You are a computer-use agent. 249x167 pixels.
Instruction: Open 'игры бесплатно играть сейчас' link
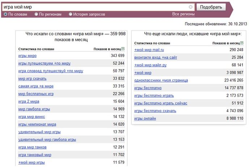click(161, 103)
